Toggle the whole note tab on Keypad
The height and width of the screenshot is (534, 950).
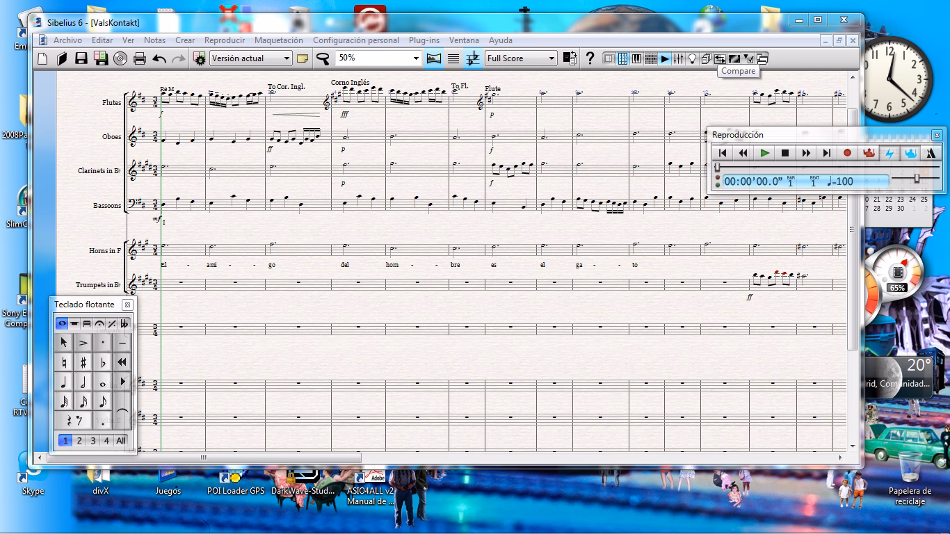point(63,323)
